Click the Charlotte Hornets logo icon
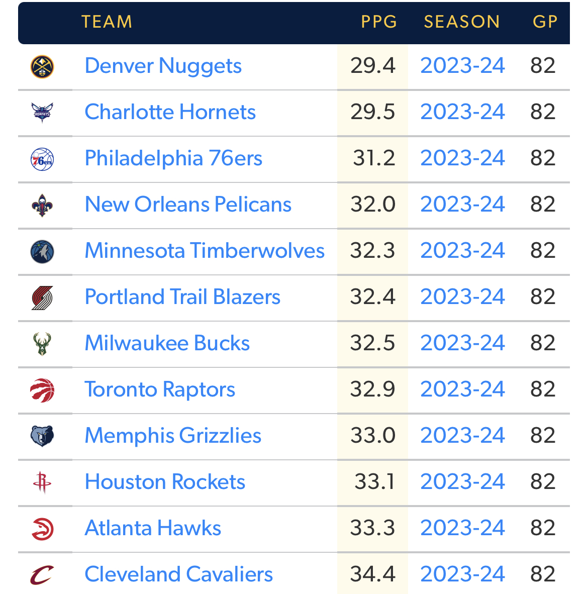 [42, 113]
